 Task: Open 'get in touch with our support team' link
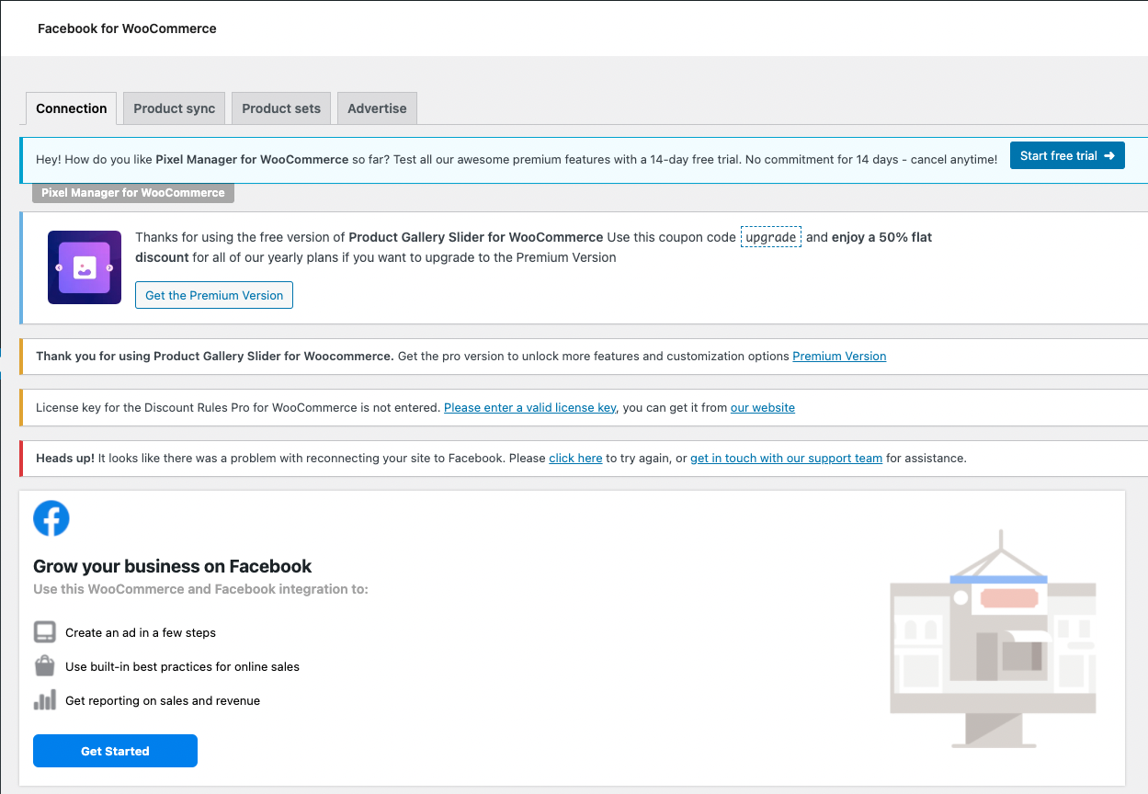point(786,458)
